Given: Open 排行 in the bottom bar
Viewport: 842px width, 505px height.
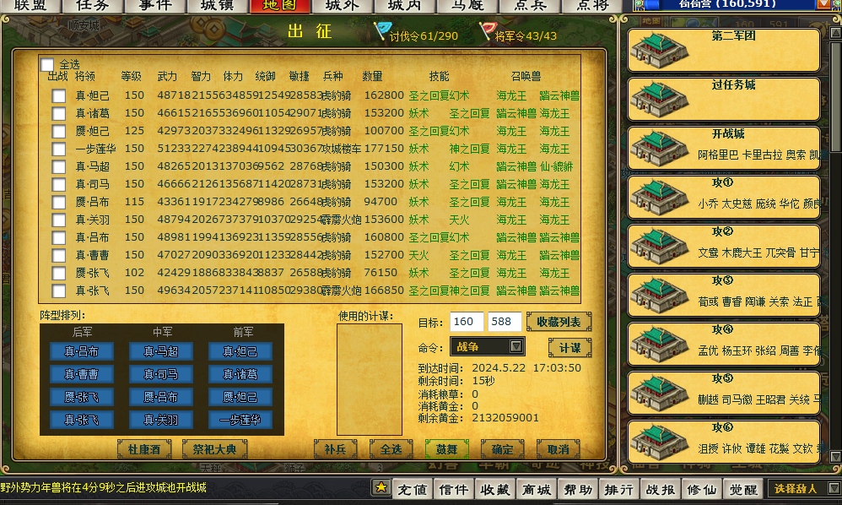Looking at the screenshot, I should click(618, 489).
